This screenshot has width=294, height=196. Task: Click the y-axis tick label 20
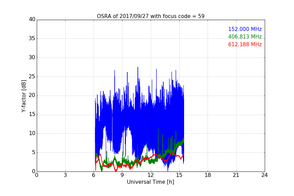coord(32,95)
